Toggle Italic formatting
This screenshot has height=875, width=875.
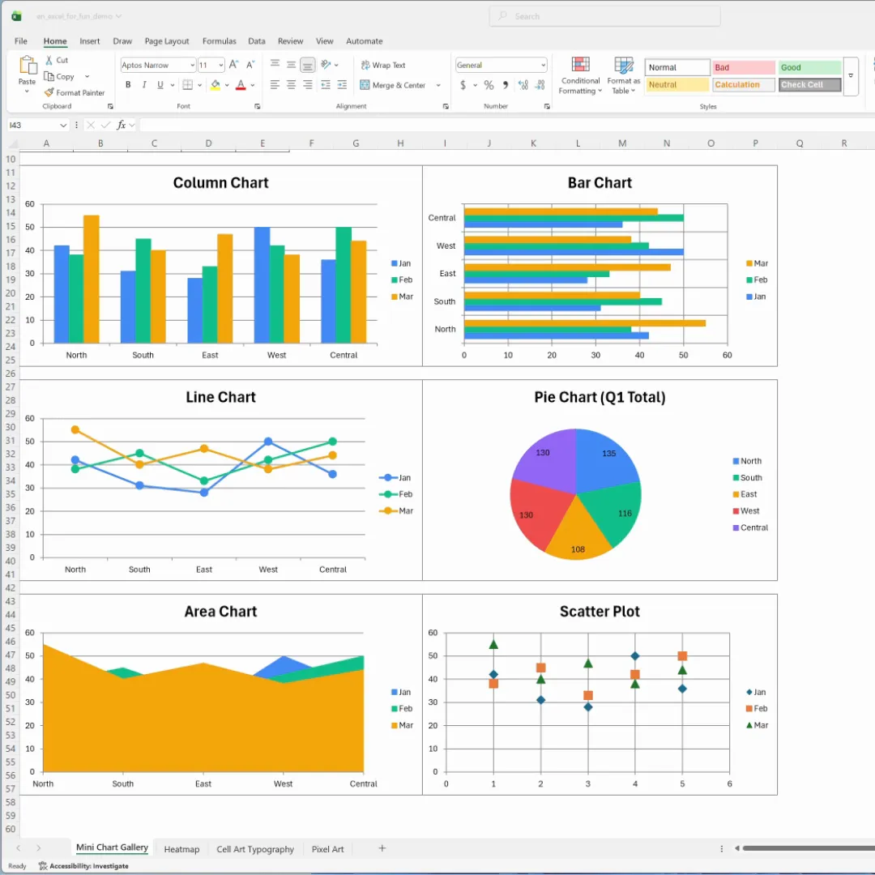pos(144,85)
